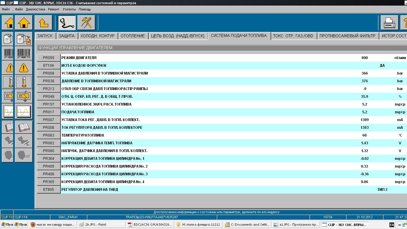Image resolution: width=407 pixels, height=229 pixels.
Task: Click the fully visible barcode icon
Action: click(x=24, y=53)
